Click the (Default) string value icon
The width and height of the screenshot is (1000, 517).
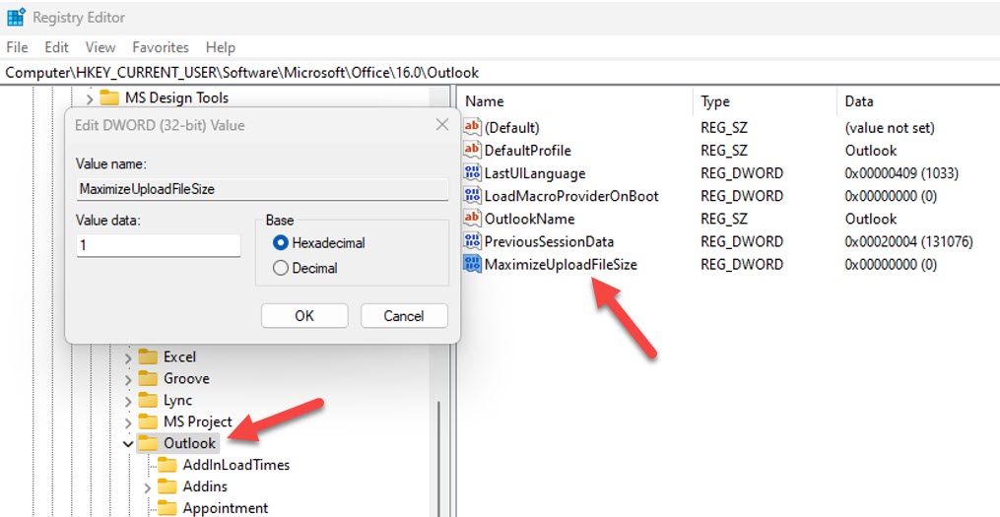472,127
